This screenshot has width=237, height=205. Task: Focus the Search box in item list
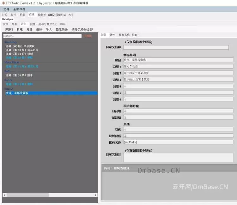[x=42, y=36]
